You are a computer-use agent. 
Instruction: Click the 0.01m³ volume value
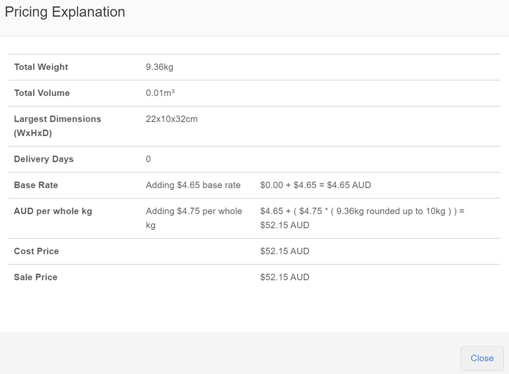coord(160,93)
